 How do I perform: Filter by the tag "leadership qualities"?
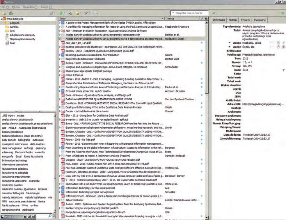coord(12,185)
